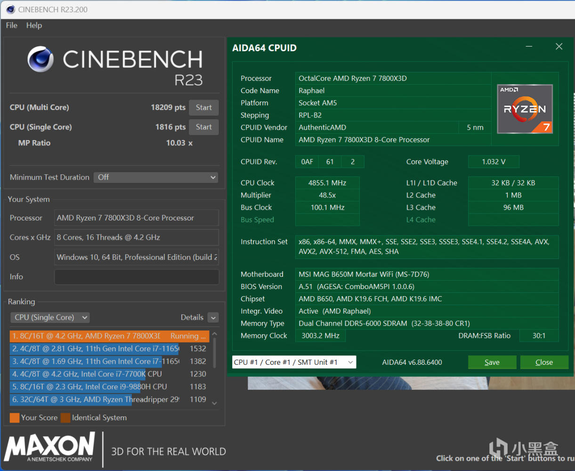The image size is (575, 471).
Task: Click the CPUID Rev. value 0AF
Action: 307,162
